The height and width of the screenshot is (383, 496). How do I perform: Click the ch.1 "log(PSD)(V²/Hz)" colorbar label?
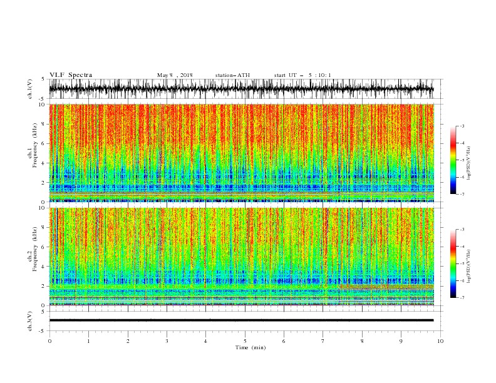(x=468, y=163)
